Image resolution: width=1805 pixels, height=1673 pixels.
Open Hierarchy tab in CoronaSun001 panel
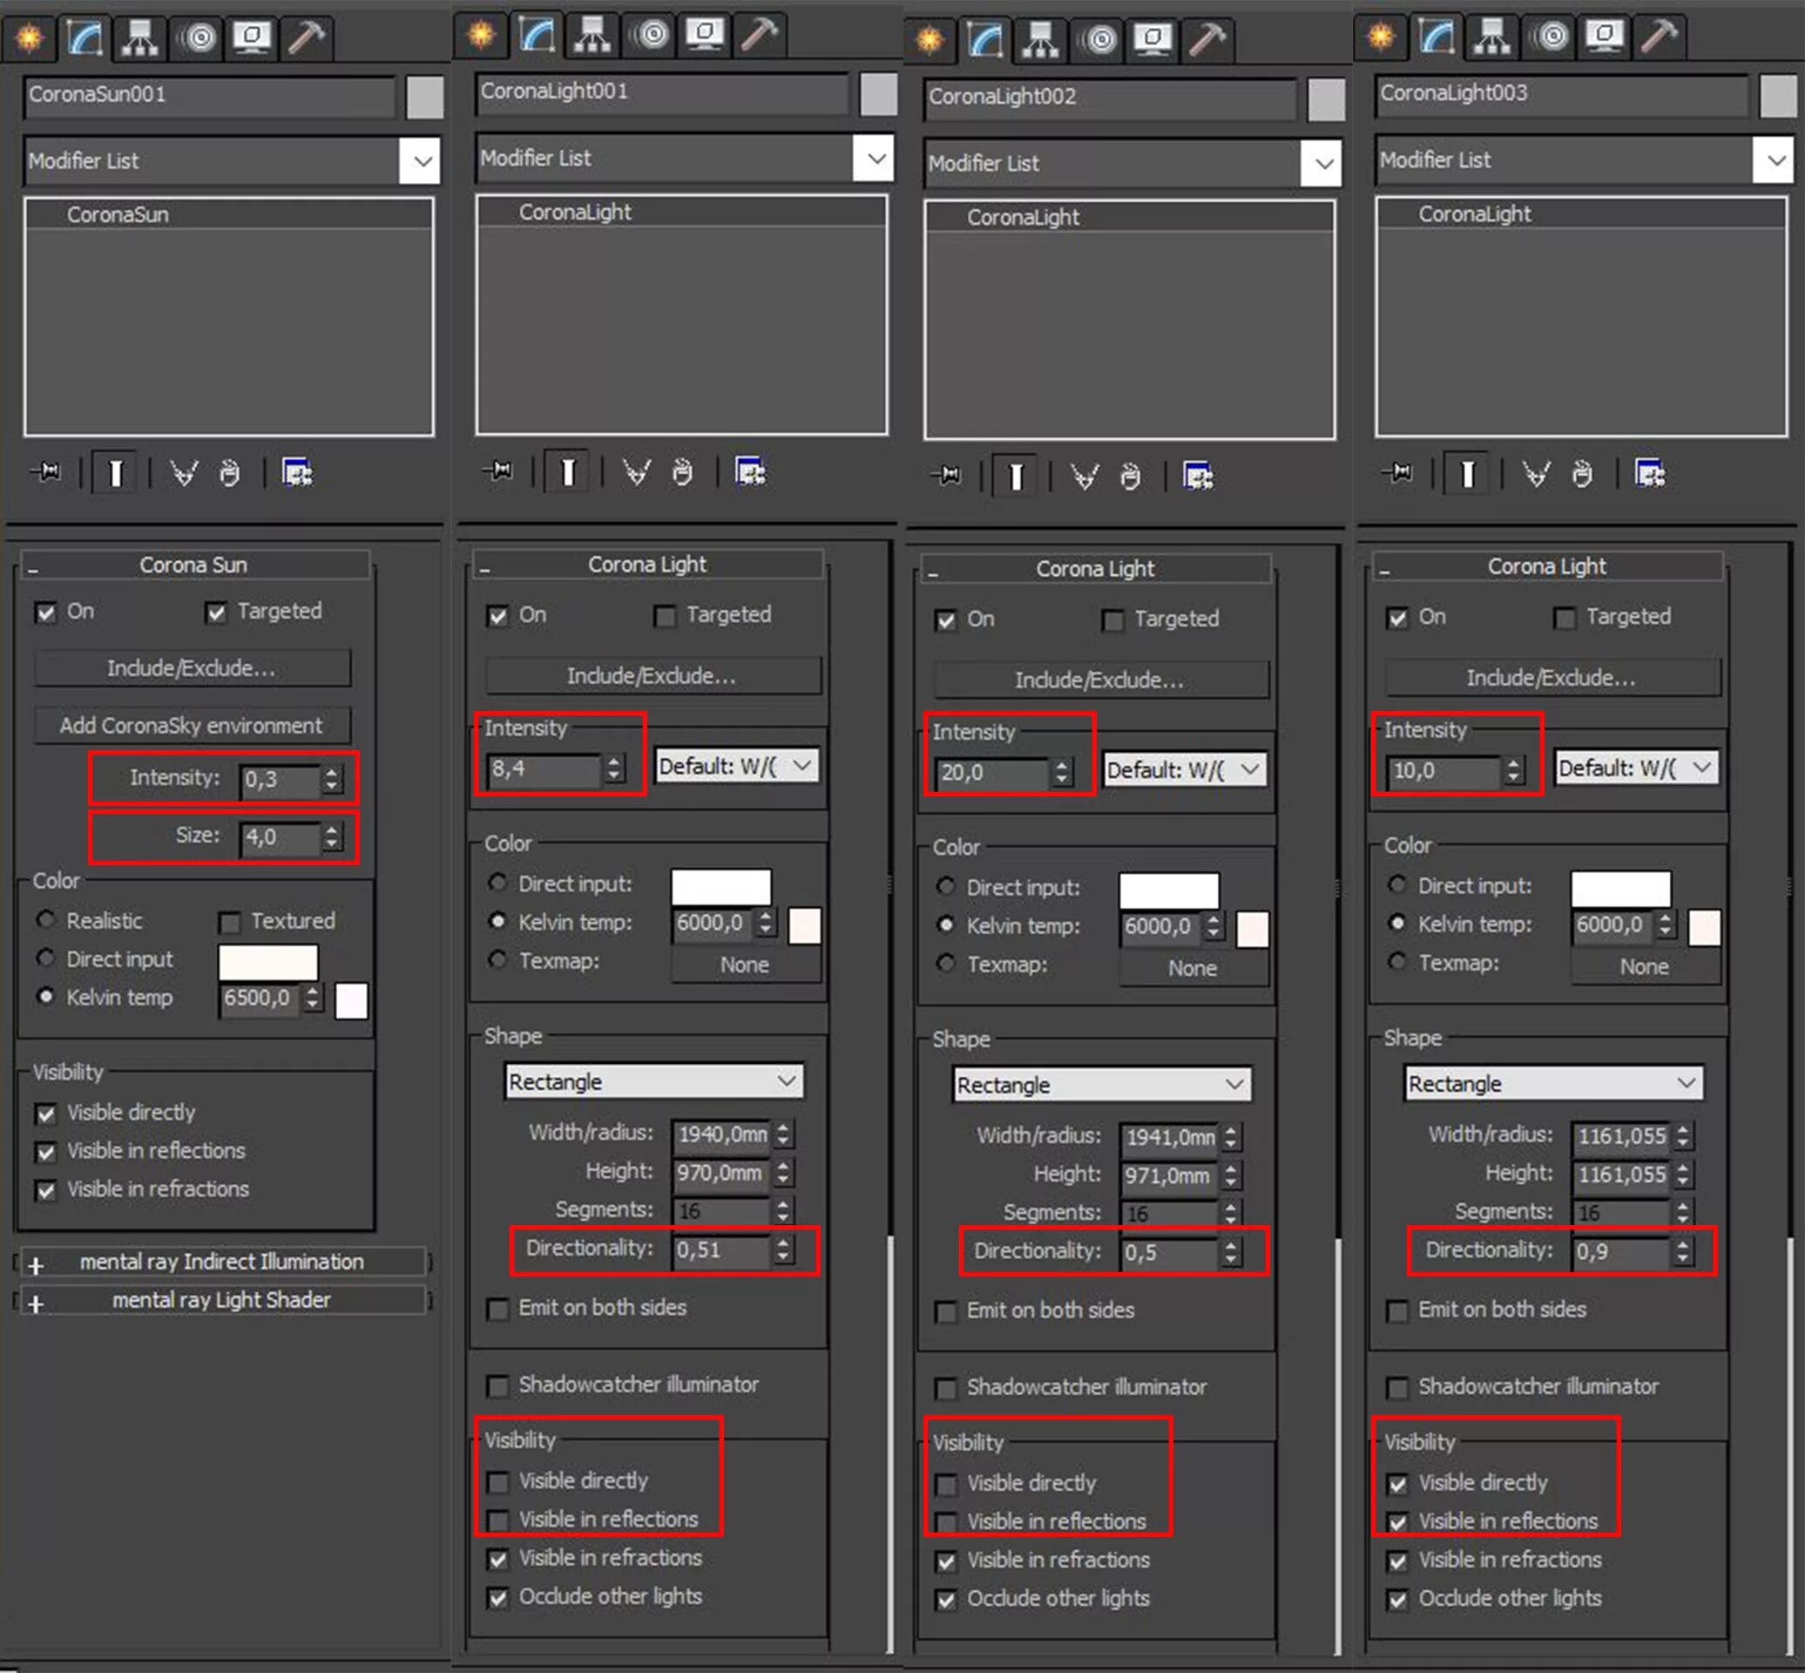click(139, 38)
